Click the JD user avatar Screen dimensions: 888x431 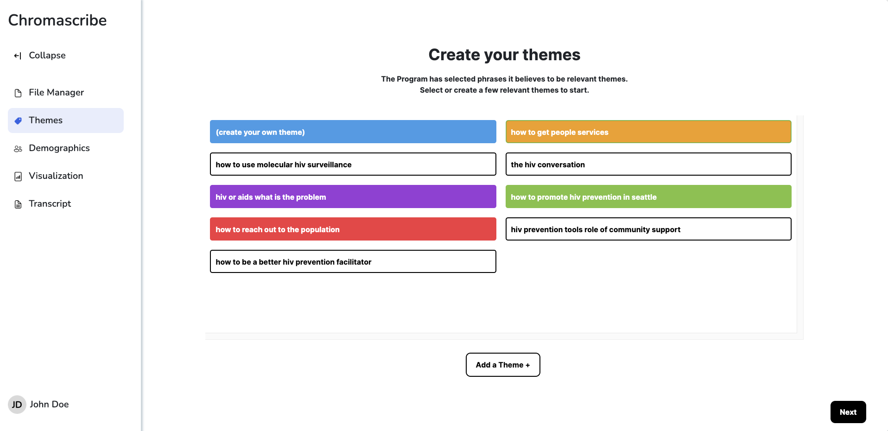coord(17,405)
